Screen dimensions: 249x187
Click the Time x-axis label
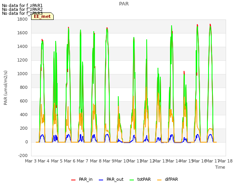point(220,167)
